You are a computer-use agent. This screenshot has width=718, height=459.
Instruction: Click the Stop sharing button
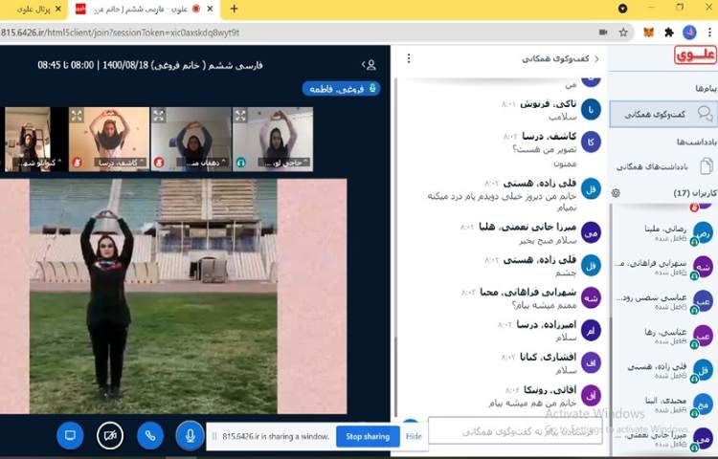coord(368,436)
